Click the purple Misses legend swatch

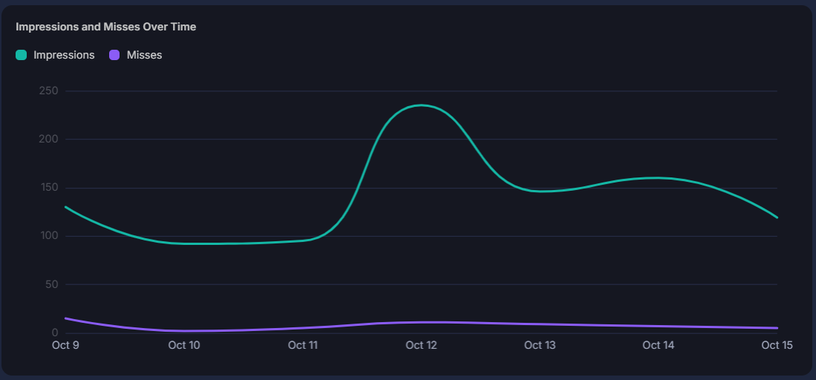(114, 55)
